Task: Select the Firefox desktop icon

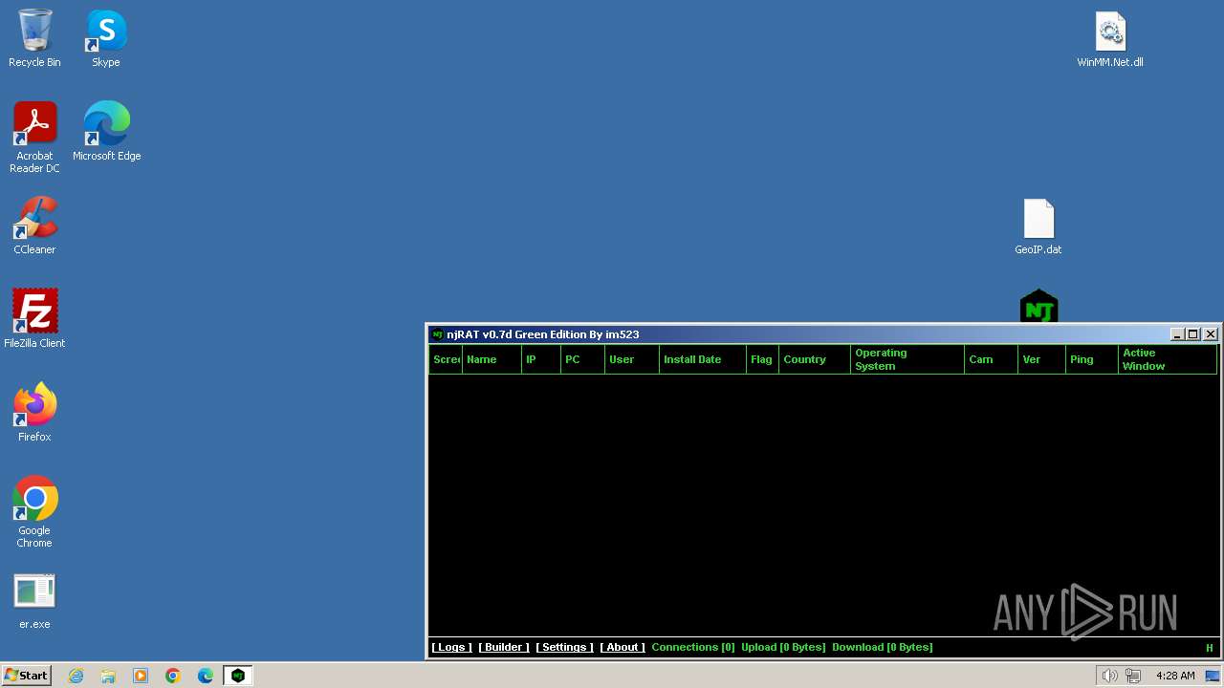Action: tap(34, 413)
